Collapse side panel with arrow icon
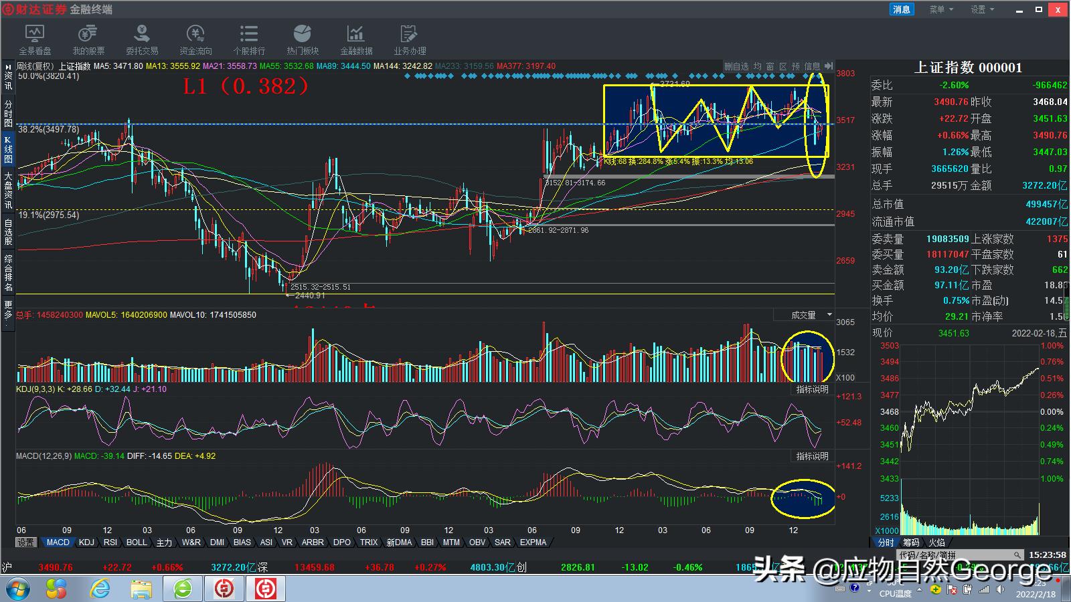The width and height of the screenshot is (1071, 602). click(x=829, y=66)
